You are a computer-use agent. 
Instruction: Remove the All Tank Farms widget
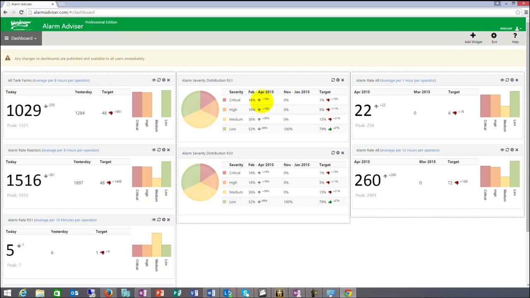coord(169,80)
